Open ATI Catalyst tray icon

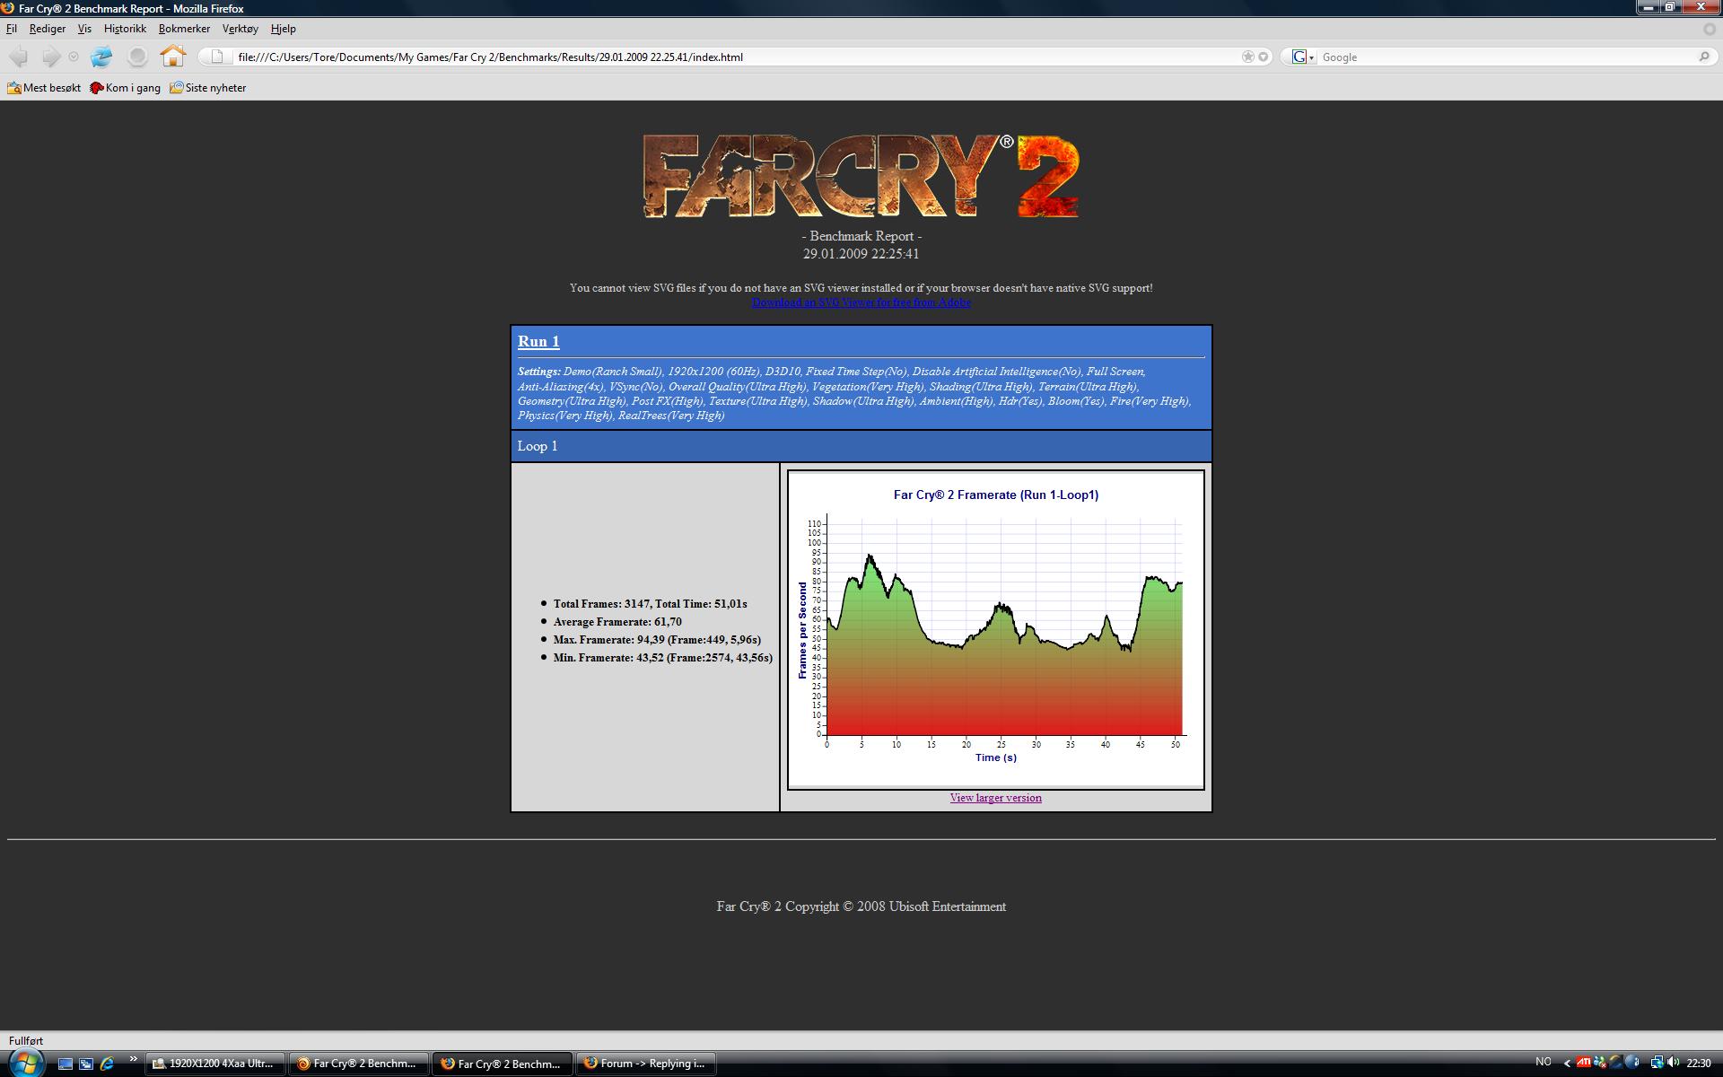click(x=1584, y=1063)
